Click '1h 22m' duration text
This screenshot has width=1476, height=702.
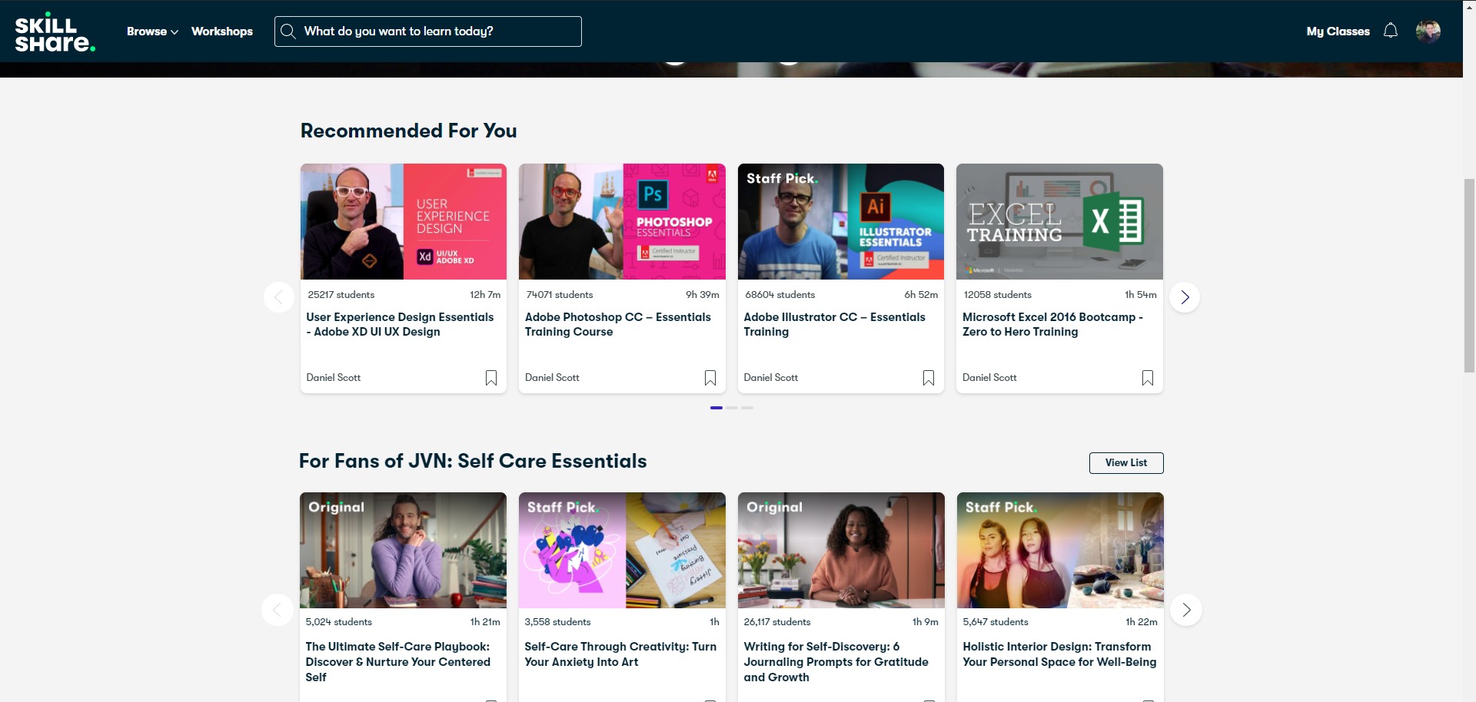[1142, 622]
